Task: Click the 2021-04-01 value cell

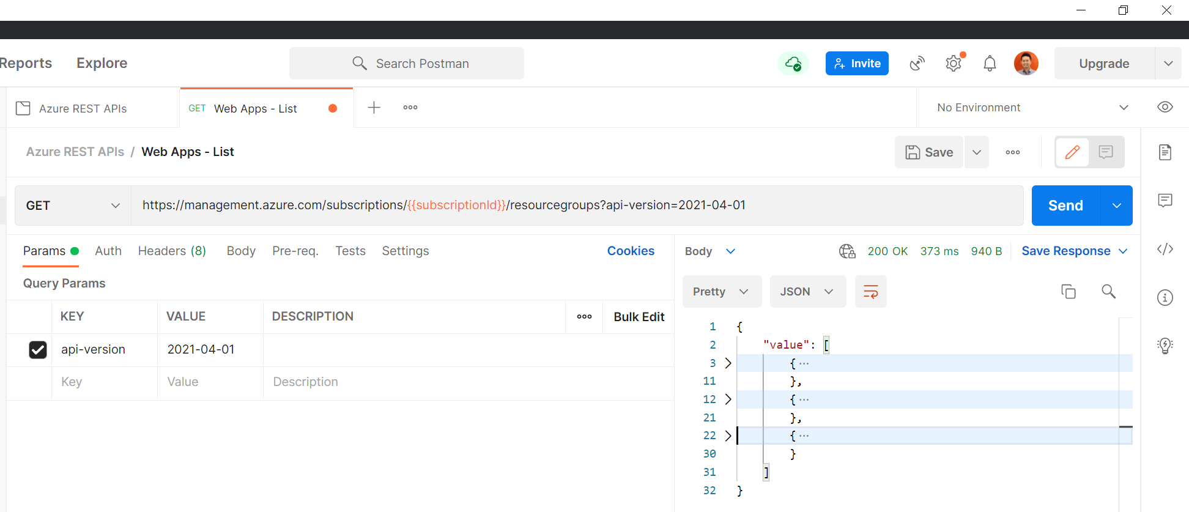Action: (x=210, y=349)
